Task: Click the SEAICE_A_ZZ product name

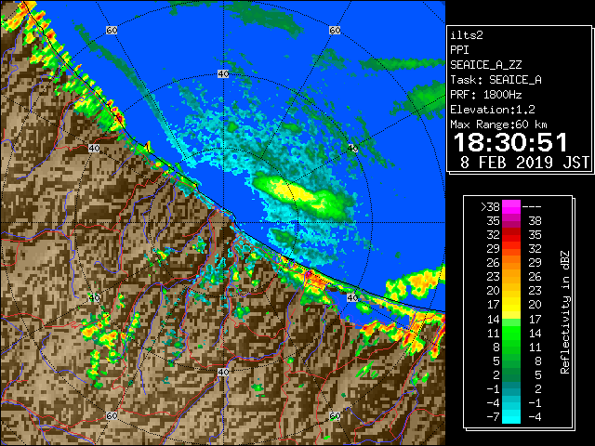Action: click(x=485, y=65)
